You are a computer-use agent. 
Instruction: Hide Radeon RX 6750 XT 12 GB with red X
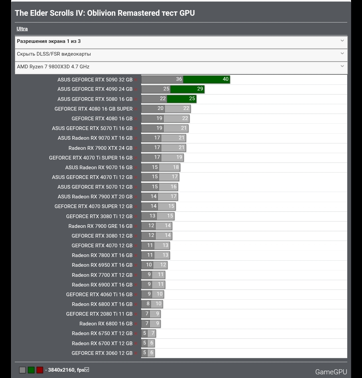[x=136, y=334]
